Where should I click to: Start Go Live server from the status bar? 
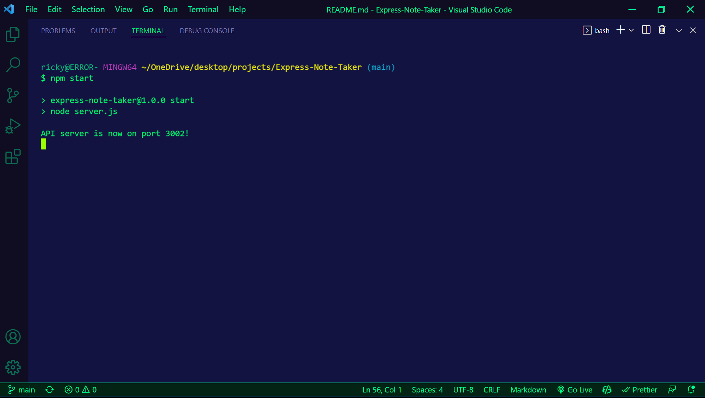point(575,390)
